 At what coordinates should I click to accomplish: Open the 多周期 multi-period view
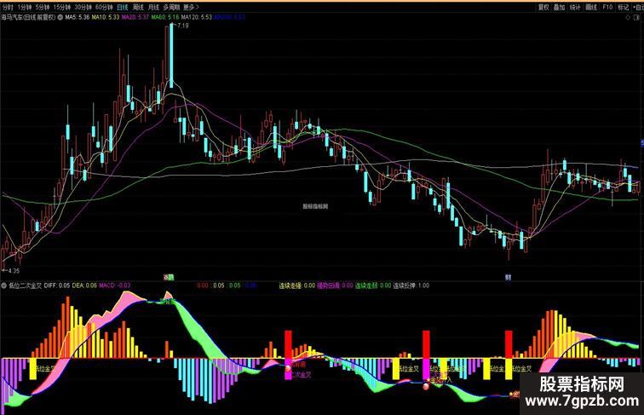(x=171, y=7)
